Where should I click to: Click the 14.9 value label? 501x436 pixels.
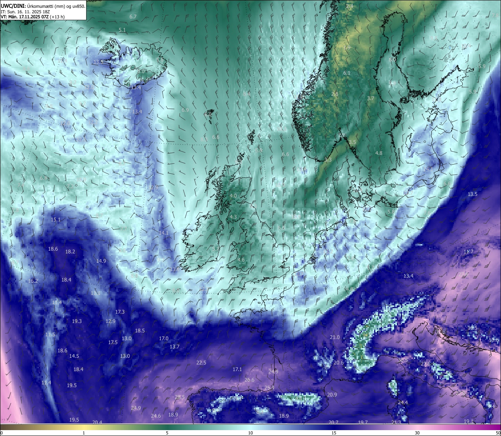[101, 261]
